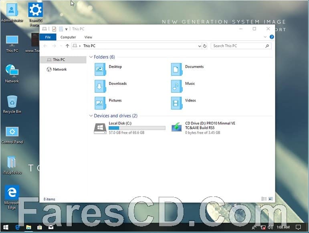Open the Videos folder icon

177,103
